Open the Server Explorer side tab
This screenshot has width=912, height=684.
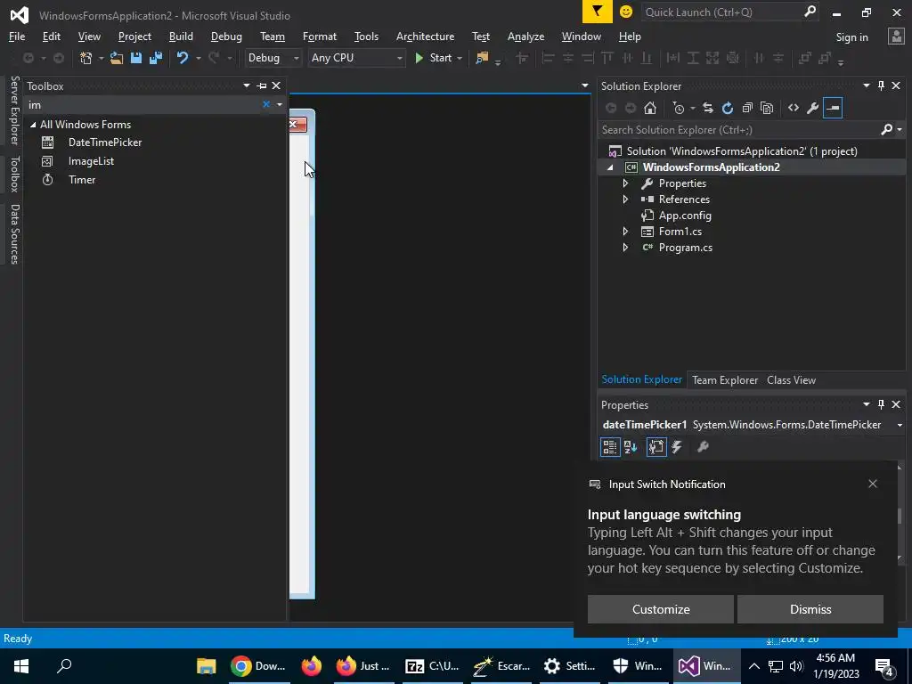coord(14,110)
